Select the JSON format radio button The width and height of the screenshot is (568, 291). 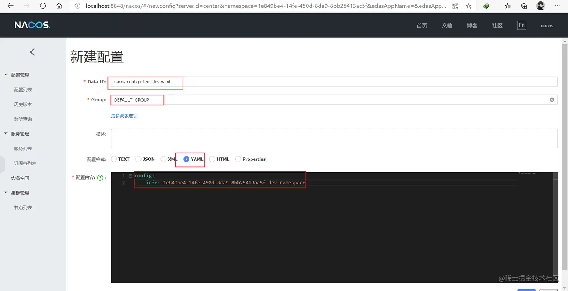pos(138,159)
